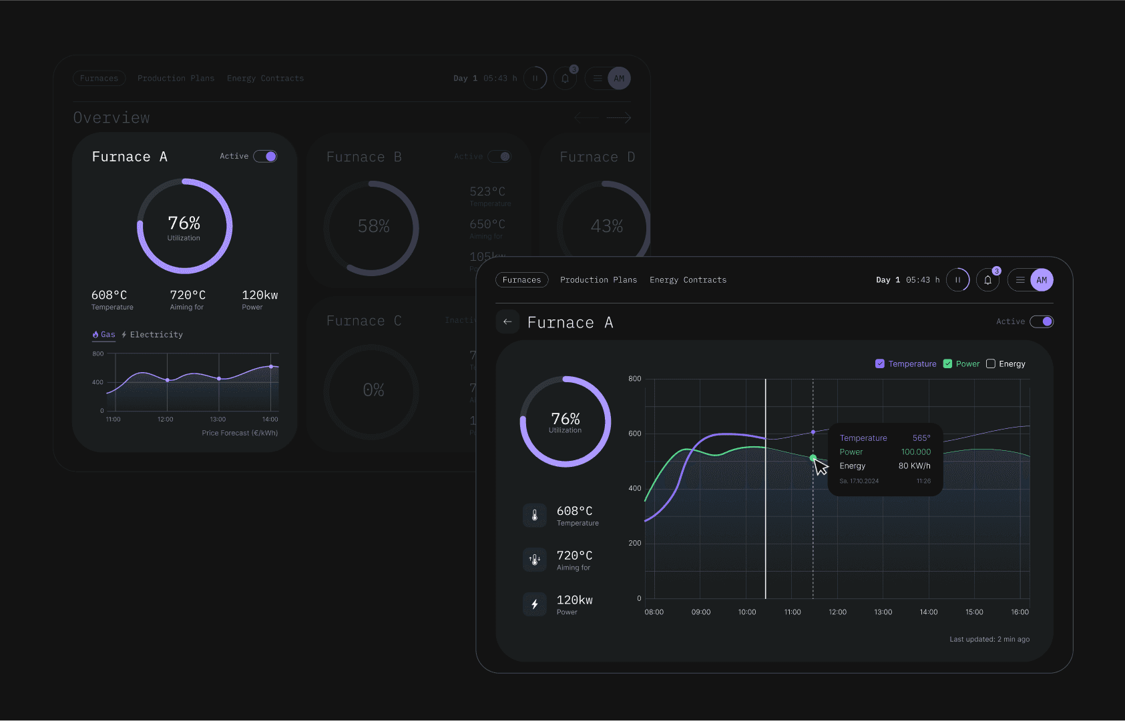1125x721 pixels.
Task: Click previous arrow in Overview header
Action: click(586, 118)
